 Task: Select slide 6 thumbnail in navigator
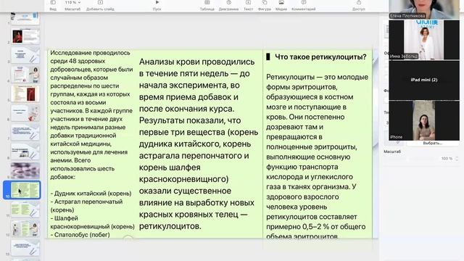(x=25, y=113)
